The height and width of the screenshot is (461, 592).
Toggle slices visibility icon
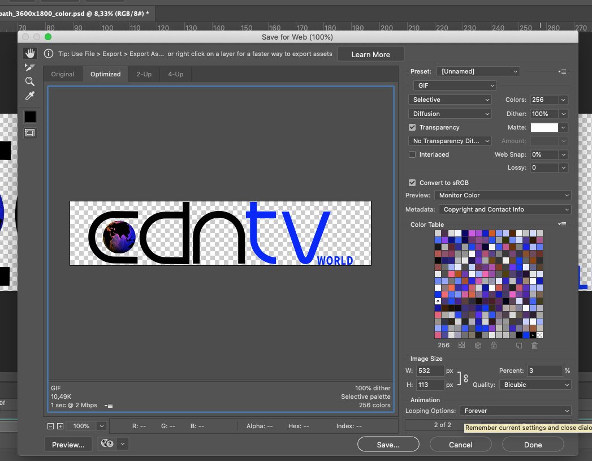[x=30, y=133]
